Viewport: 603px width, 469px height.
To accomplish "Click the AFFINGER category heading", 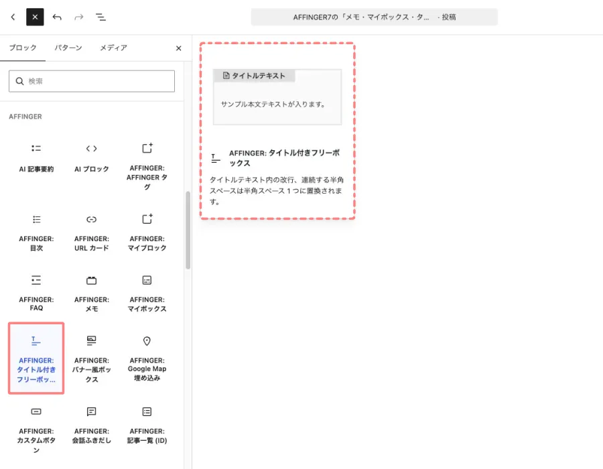I will [x=25, y=117].
